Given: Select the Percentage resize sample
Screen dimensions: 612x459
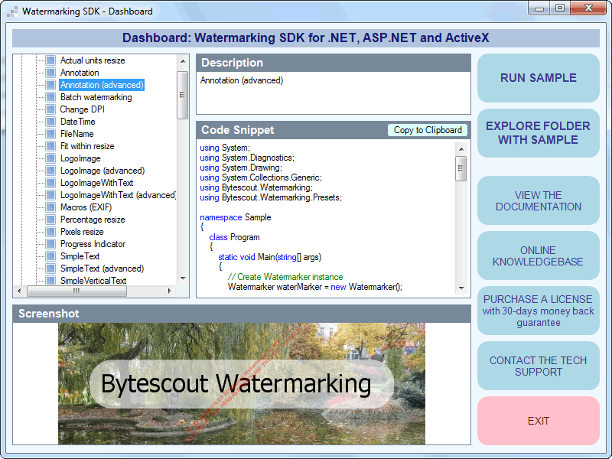Looking at the screenshot, I should [93, 220].
